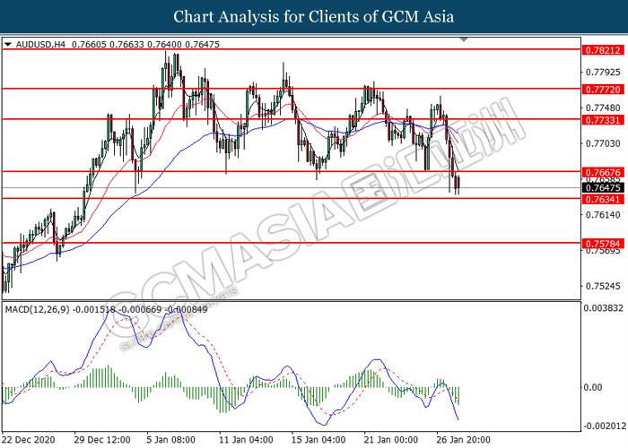Viewport: 628px width, 448px height.
Task: Click the AUDUSD,H4 symbol title text
Action: tap(40, 45)
